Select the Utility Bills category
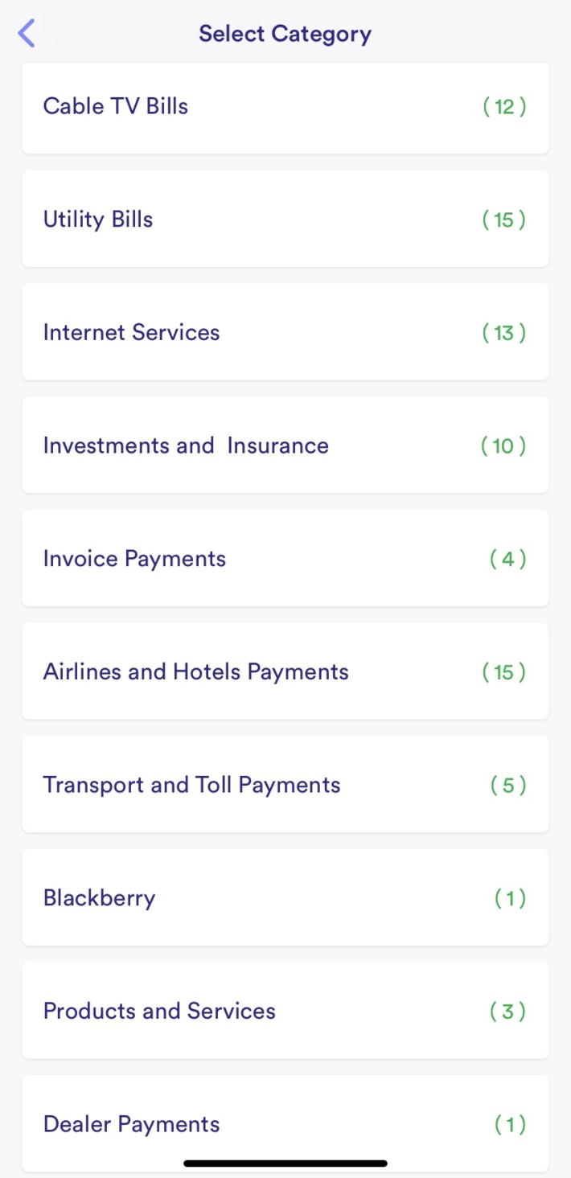 (x=98, y=220)
